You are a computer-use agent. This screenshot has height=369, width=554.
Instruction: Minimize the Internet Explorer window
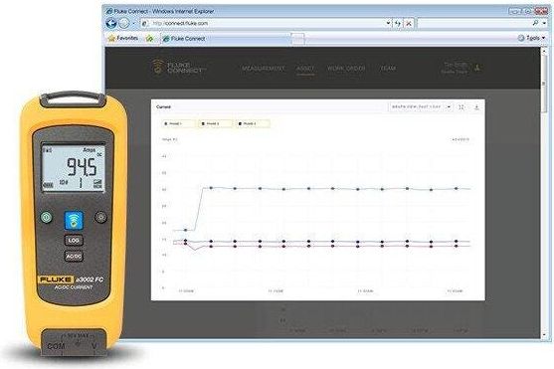514,11
